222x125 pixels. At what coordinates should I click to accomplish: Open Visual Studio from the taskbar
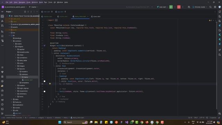pos(127,122)
